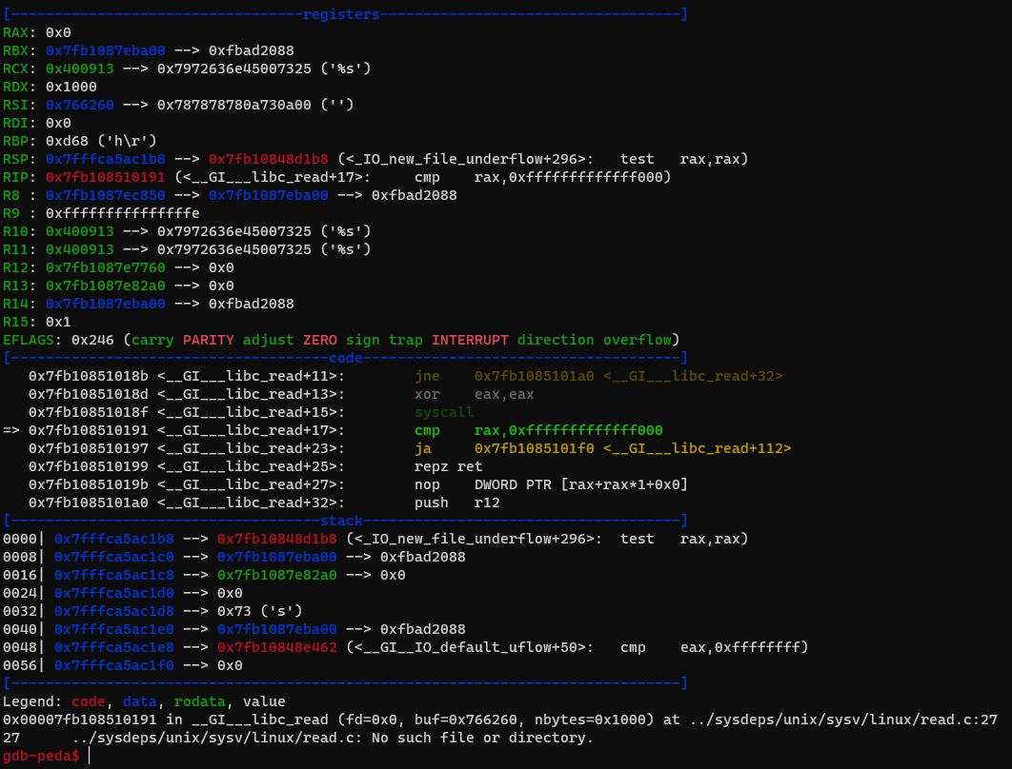Screen dimensions: 1012x769
Task: Click the 'value' word in Legend
Action: (264, 701)
